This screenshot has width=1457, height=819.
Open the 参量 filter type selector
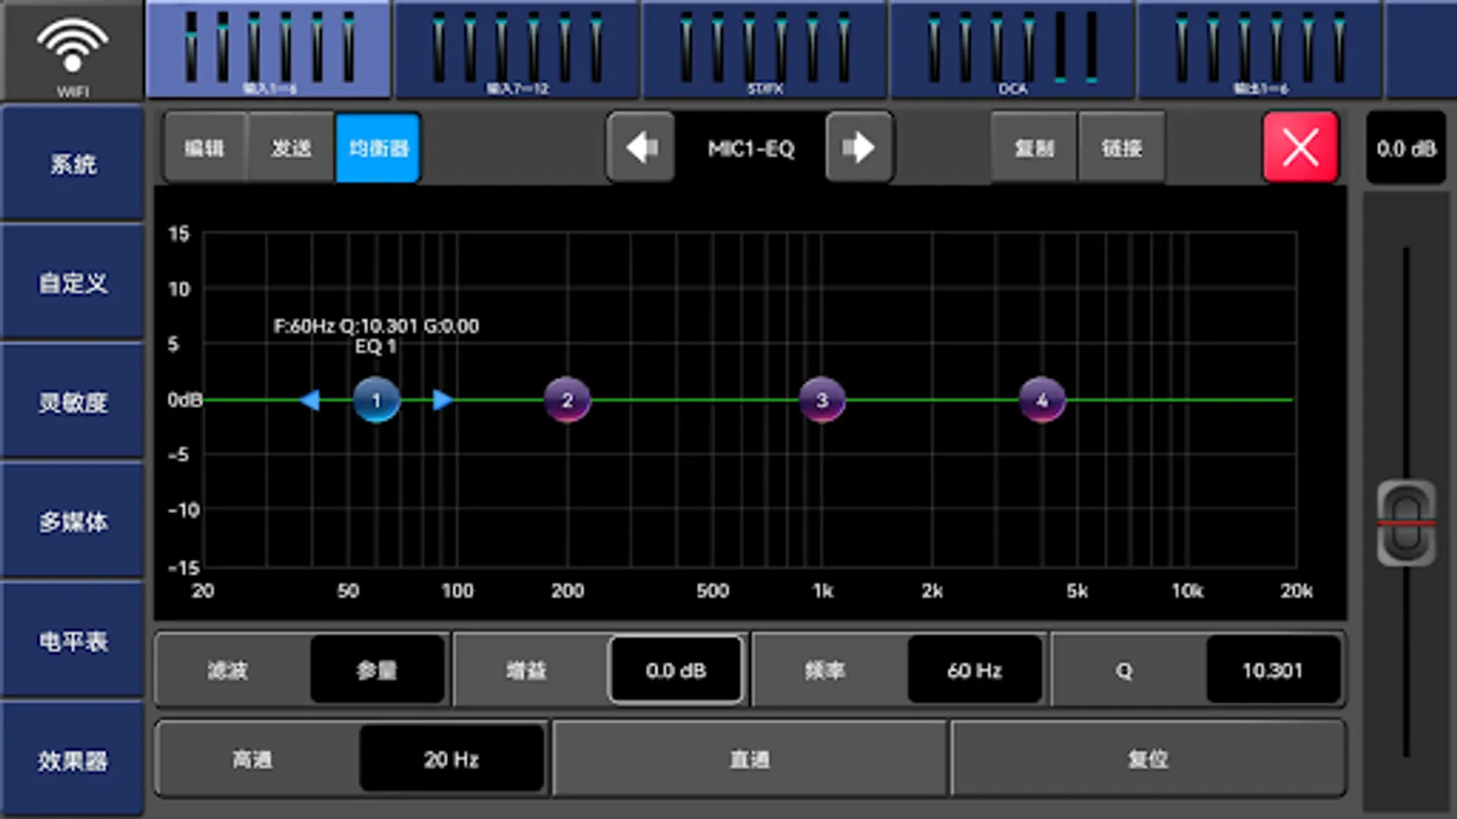pyautogui.click(x=377, y=671)
